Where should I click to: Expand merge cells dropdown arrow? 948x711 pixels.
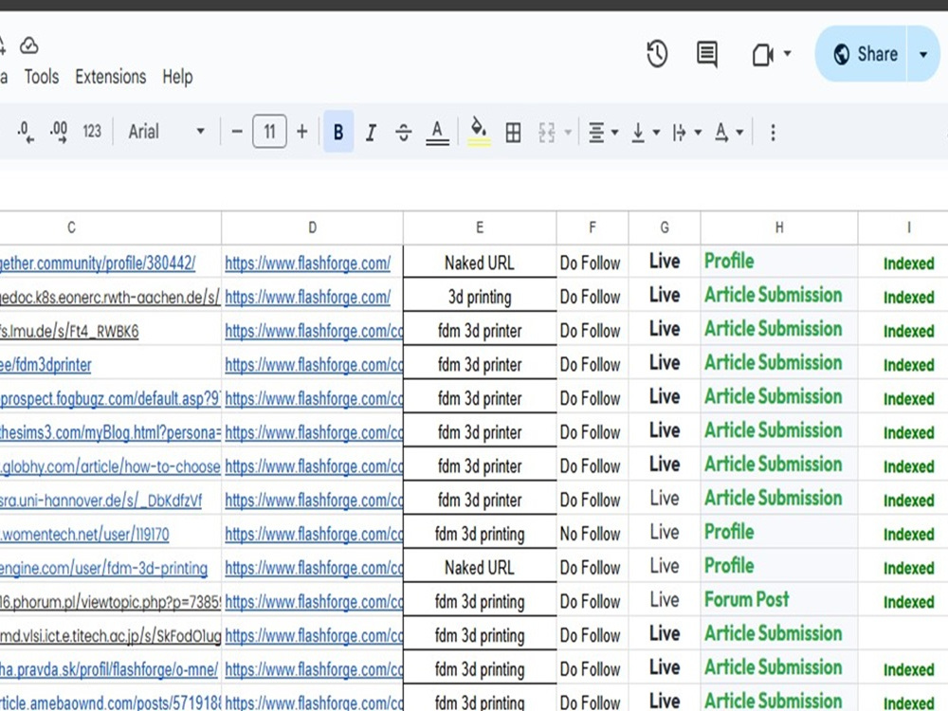click(x=568, y=132)
